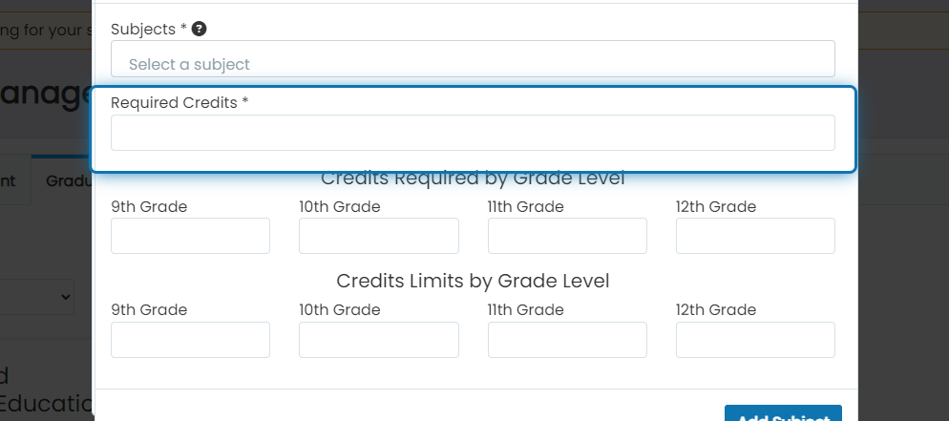Focus the Required Credits input field

(473, 133)
